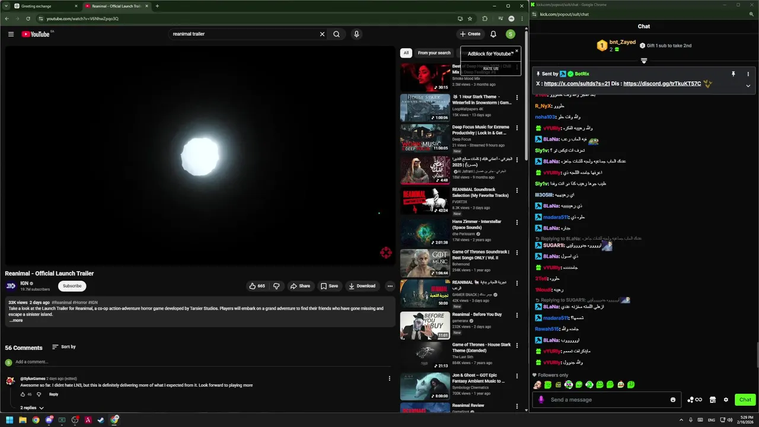Open File Explorer from the taskbar
The width and height of the screenshot is (759, 427).
23,420
